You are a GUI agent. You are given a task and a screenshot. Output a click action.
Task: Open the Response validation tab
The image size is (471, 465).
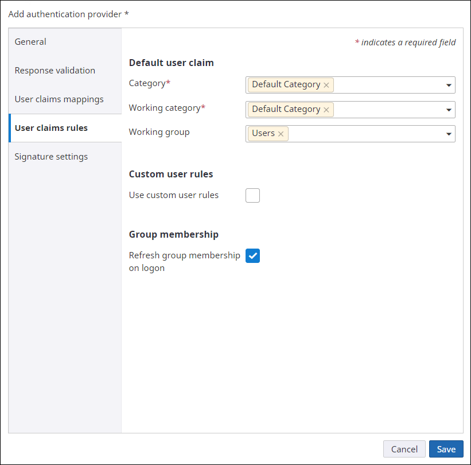coord(55,70)
